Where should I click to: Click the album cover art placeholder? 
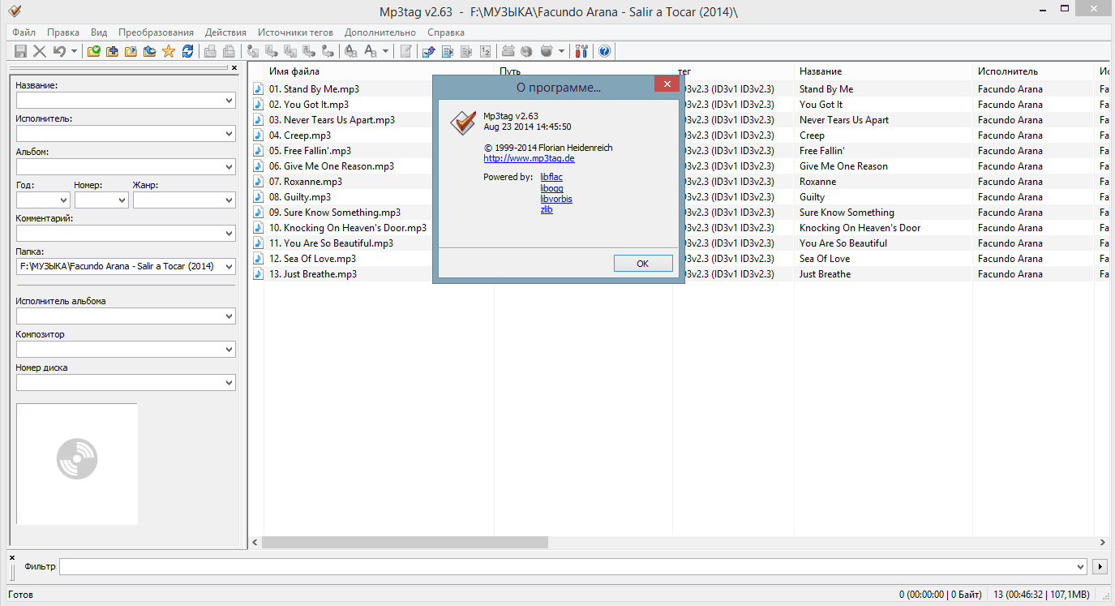[x=77, y=464]
